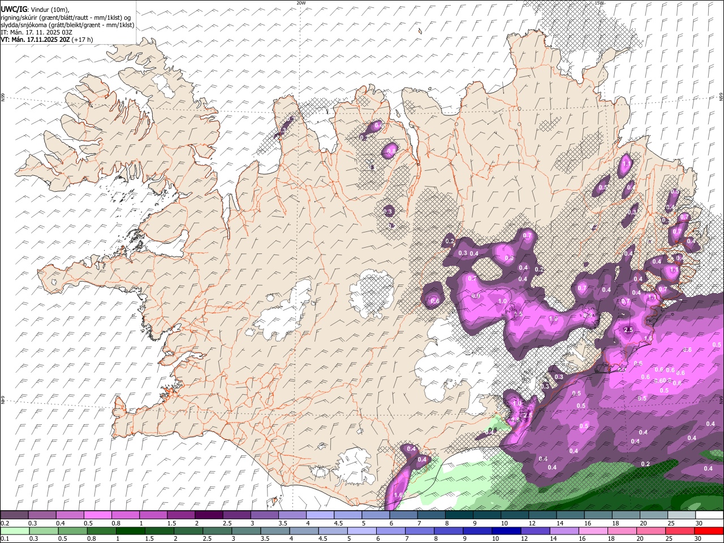The height and width of the screenshot is (543, 724).
Task: Click the '0.2' label in the snow legend
Action: click(x=5, y=523)
